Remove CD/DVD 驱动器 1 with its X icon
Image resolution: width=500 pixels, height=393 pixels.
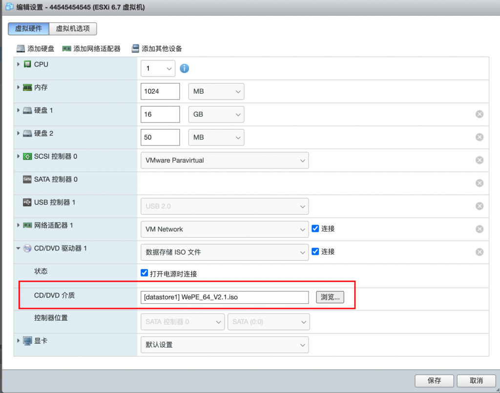(x=479, y=252)
